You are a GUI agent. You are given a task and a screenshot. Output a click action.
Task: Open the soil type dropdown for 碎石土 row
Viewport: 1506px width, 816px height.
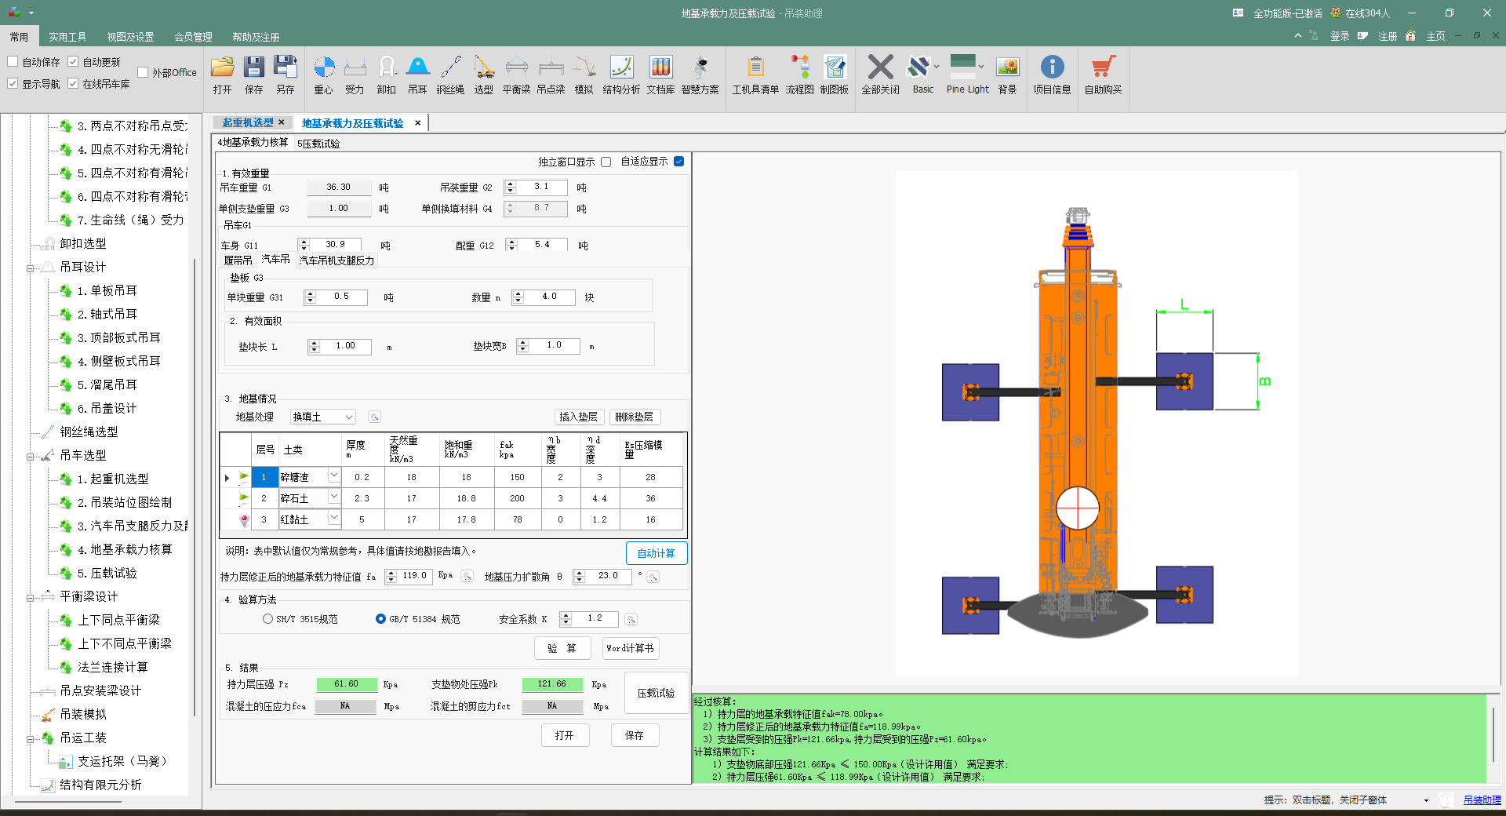point(333,497)
